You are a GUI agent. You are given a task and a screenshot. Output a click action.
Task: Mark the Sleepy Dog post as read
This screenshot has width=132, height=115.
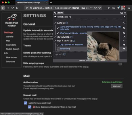tap(58, 49)
